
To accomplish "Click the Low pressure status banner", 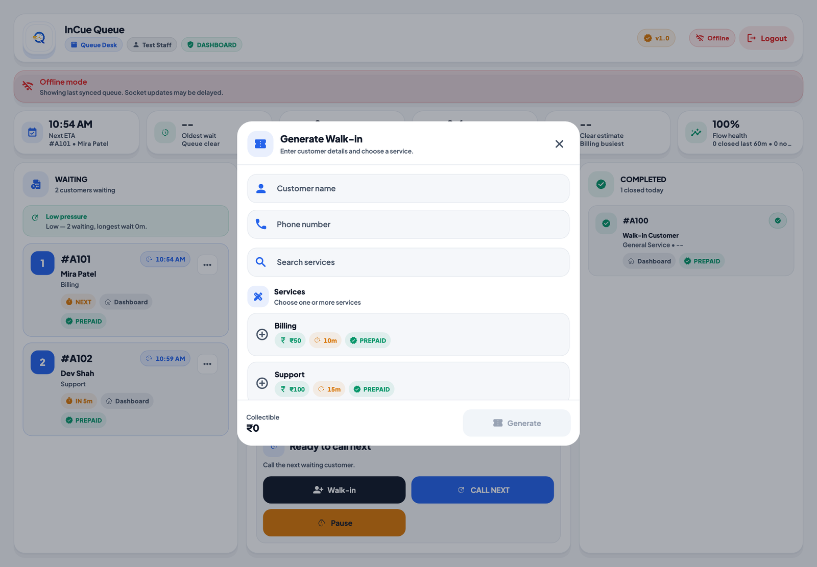I will coord(126,221).
